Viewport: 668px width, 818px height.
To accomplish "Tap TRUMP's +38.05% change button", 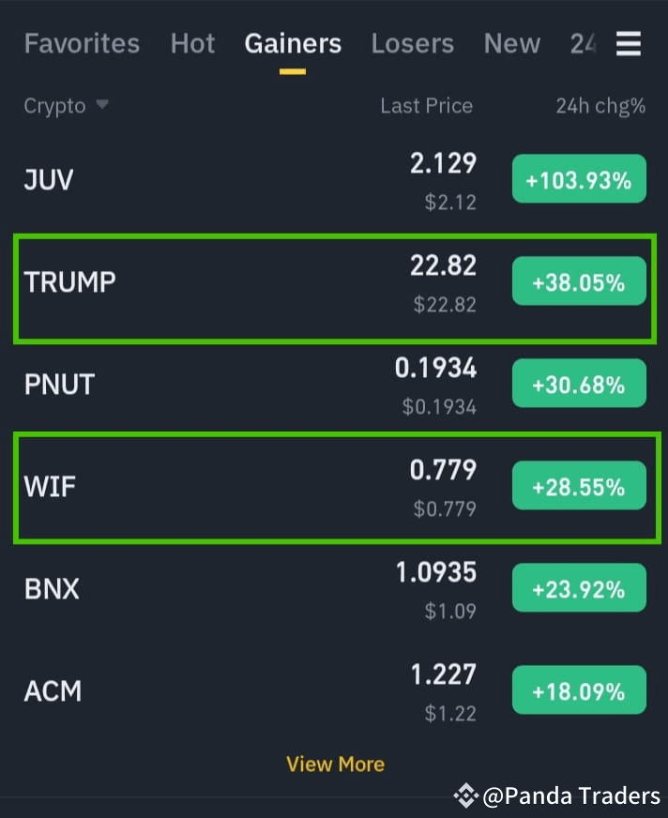I will pos(579,280).
